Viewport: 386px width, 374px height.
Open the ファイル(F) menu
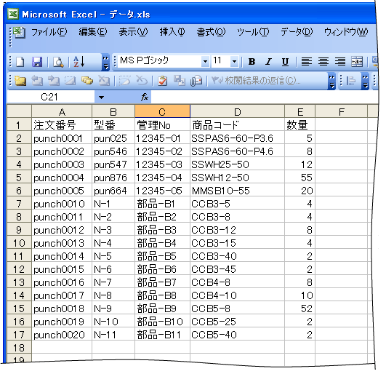49,32
